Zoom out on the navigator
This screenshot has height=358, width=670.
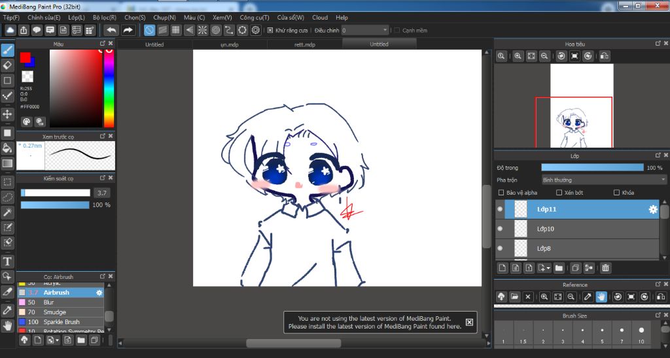(544, 56)
